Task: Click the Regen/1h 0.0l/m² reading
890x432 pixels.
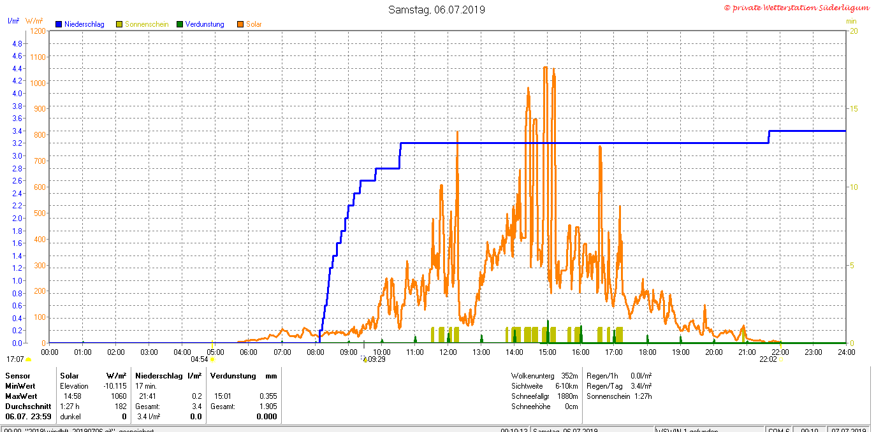Action: pyautogui.click(x=618, y=376)
